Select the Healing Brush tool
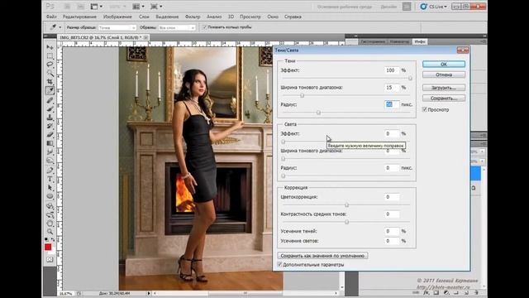 (x=50, y=100)
